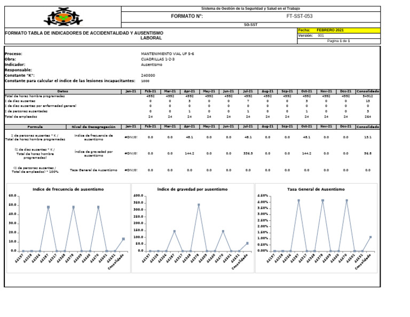Click the Indice de gravedad por ausentismo chart title
This screenshot has height=317, width=410.
[x=192, y=189]
